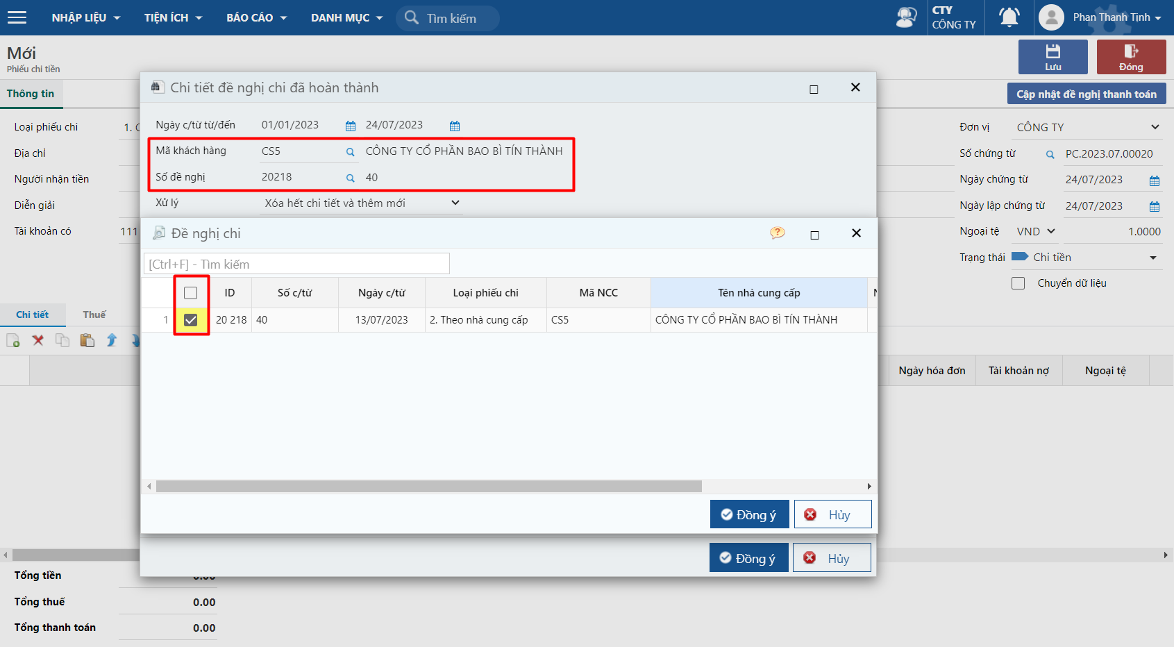Switch to the Thuế tab
Screen dimensions: 1174x647
click(94, 314)
